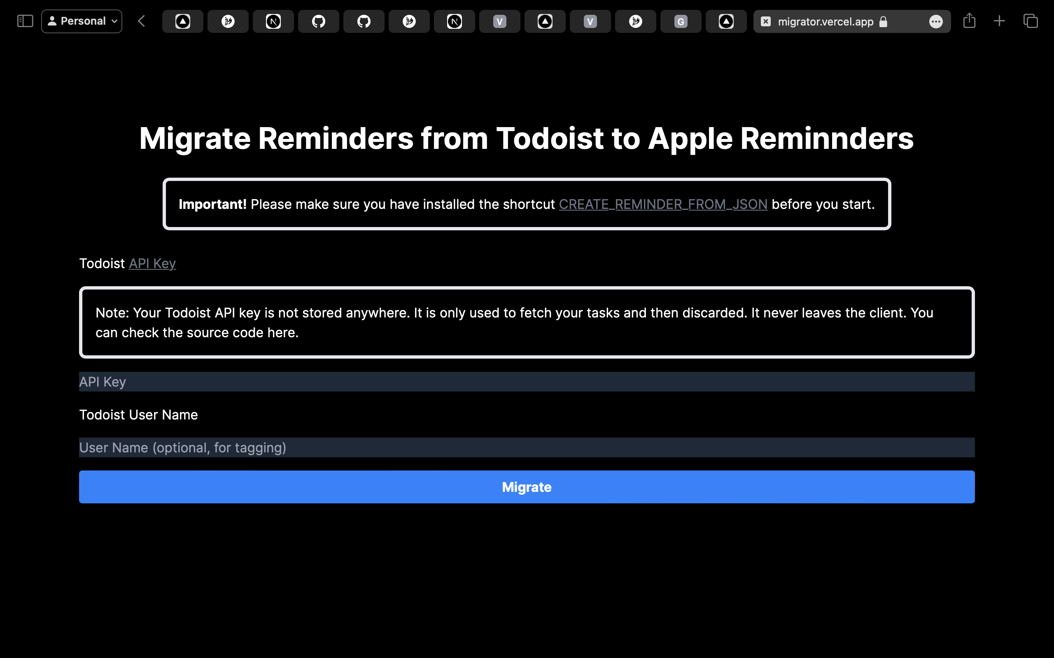Open the V pinned tab

[499, 21]
